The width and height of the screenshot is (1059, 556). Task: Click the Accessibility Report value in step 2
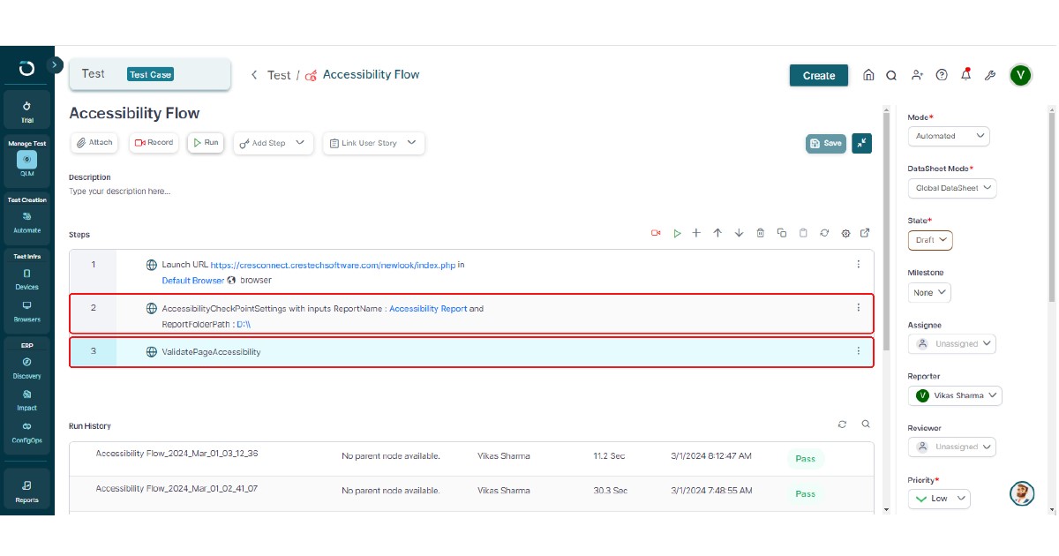tap(428, 309)
